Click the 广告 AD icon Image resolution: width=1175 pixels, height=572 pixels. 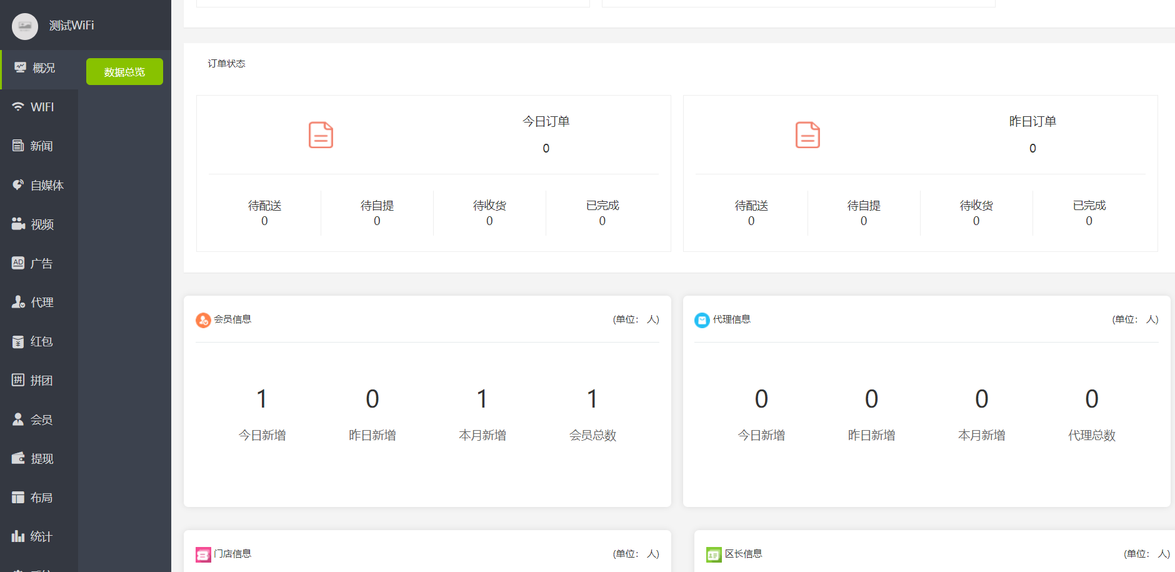[x=18, y=263]
